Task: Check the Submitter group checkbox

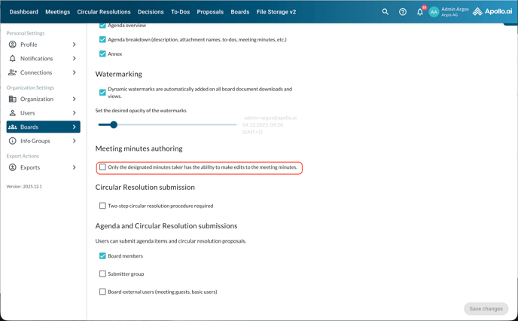Action: point(102,274)
